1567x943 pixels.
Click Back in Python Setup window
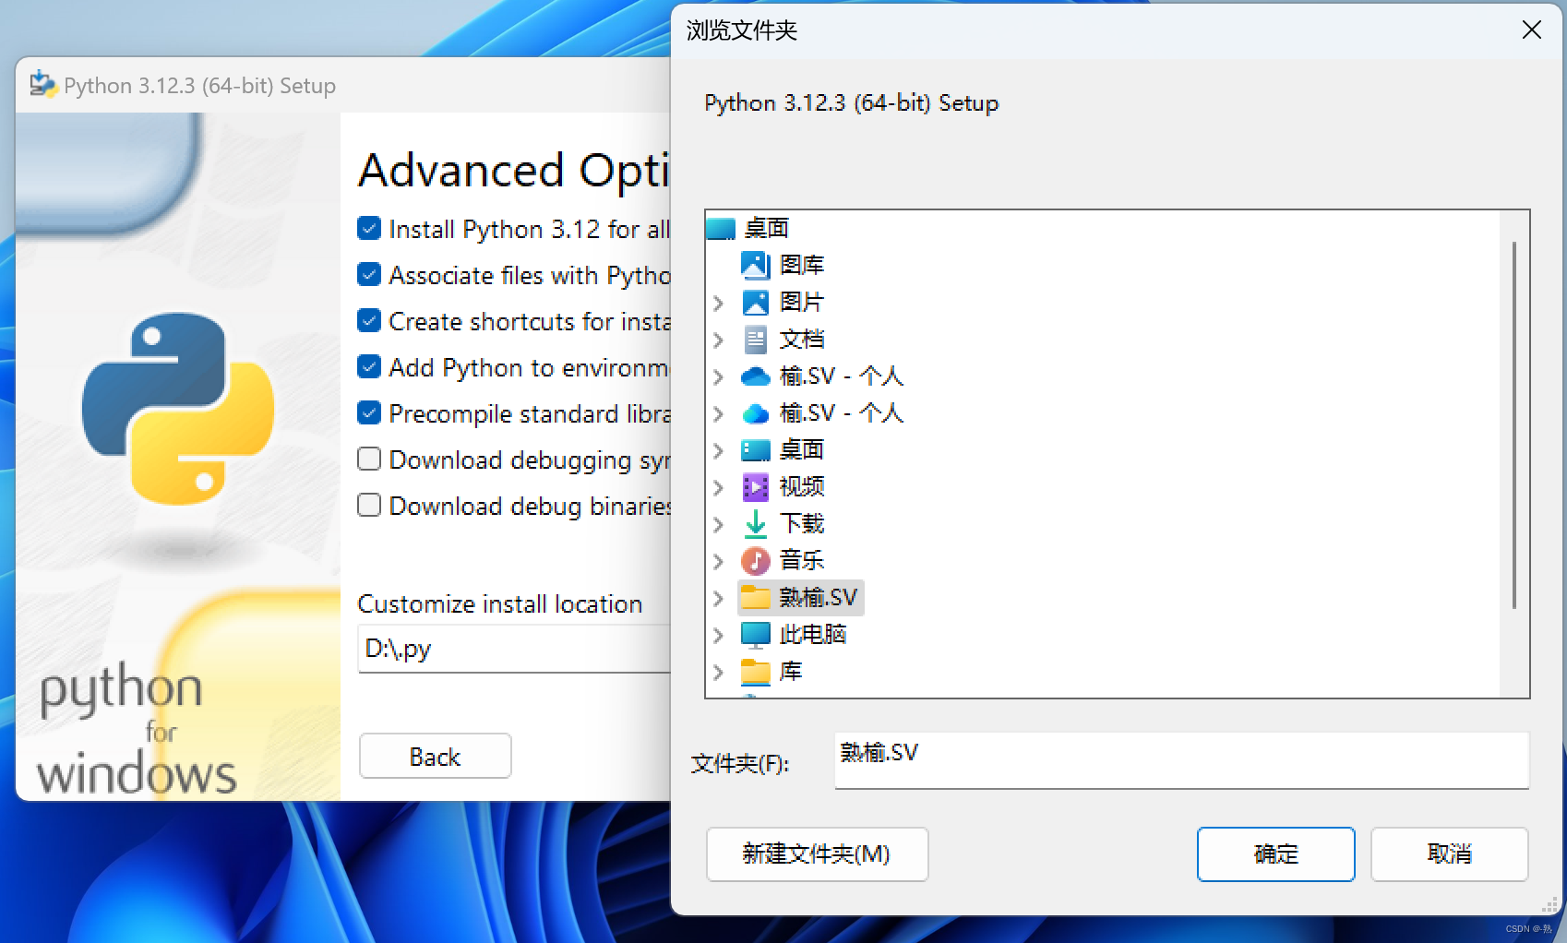click(435, 757)
